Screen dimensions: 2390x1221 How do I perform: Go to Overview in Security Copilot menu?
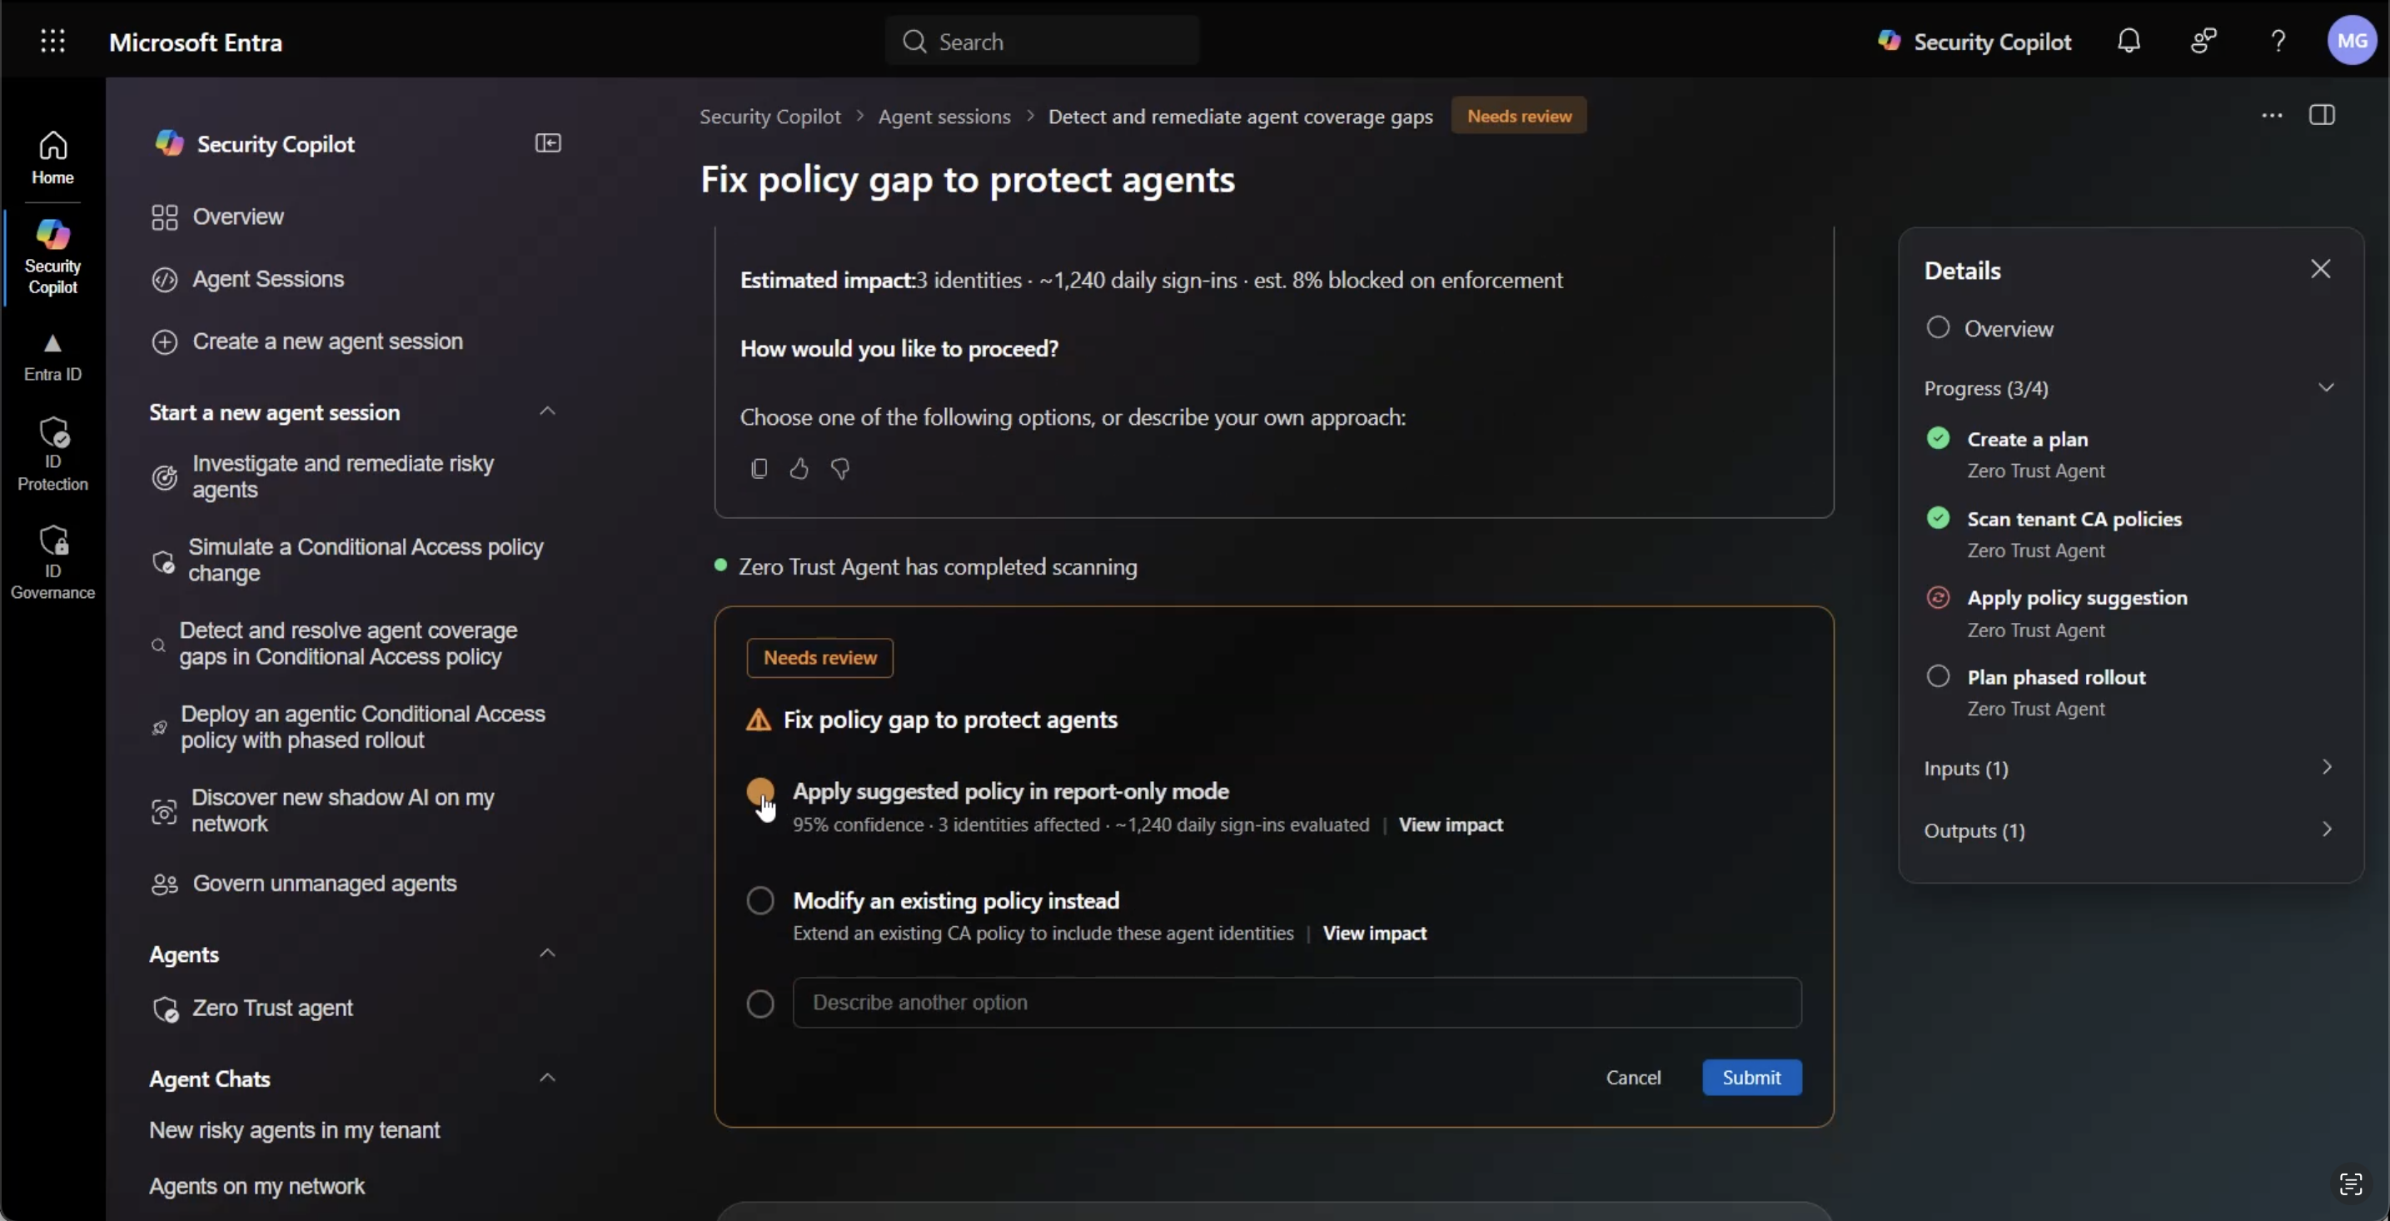point(238,217)
